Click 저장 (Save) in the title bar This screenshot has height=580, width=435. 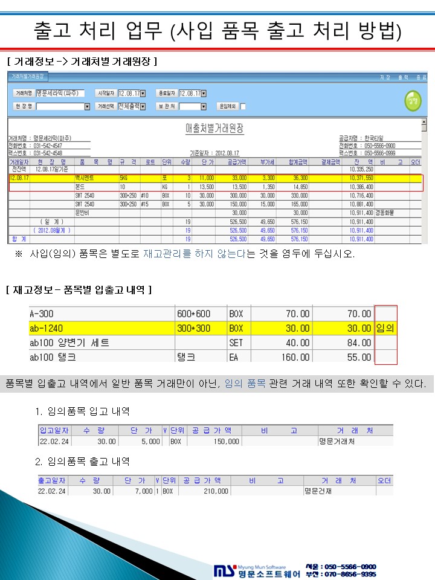pyautogui.click(x=385, y=77)
